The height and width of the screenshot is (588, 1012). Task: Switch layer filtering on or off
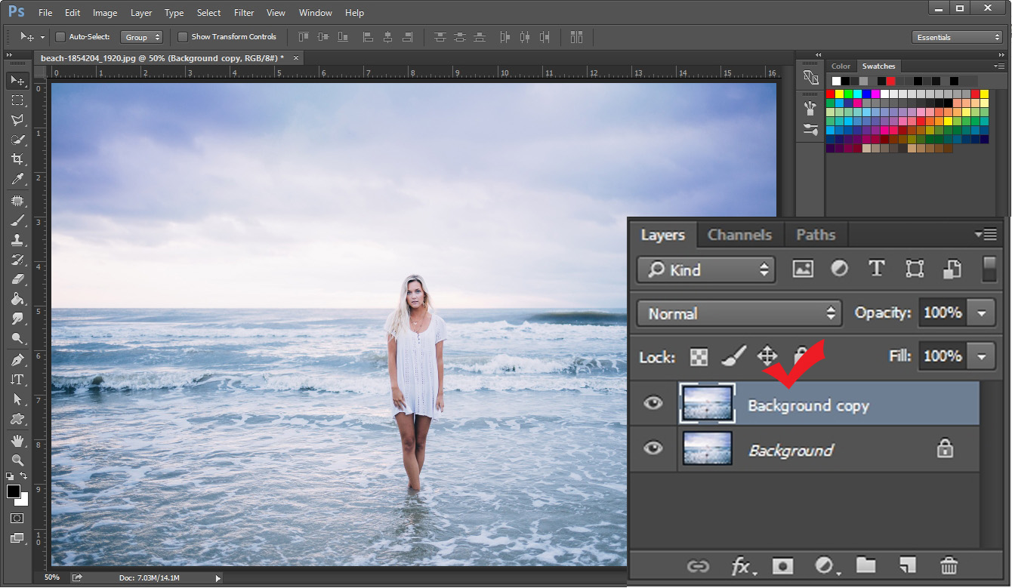[x=989, y=269]
